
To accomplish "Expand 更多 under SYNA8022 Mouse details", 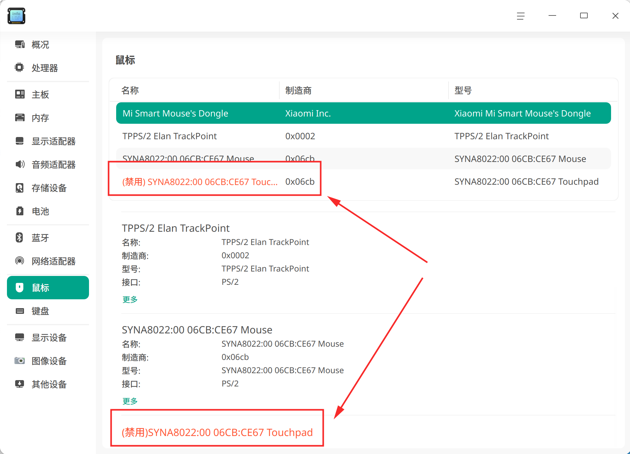I will tap(130, 401).
